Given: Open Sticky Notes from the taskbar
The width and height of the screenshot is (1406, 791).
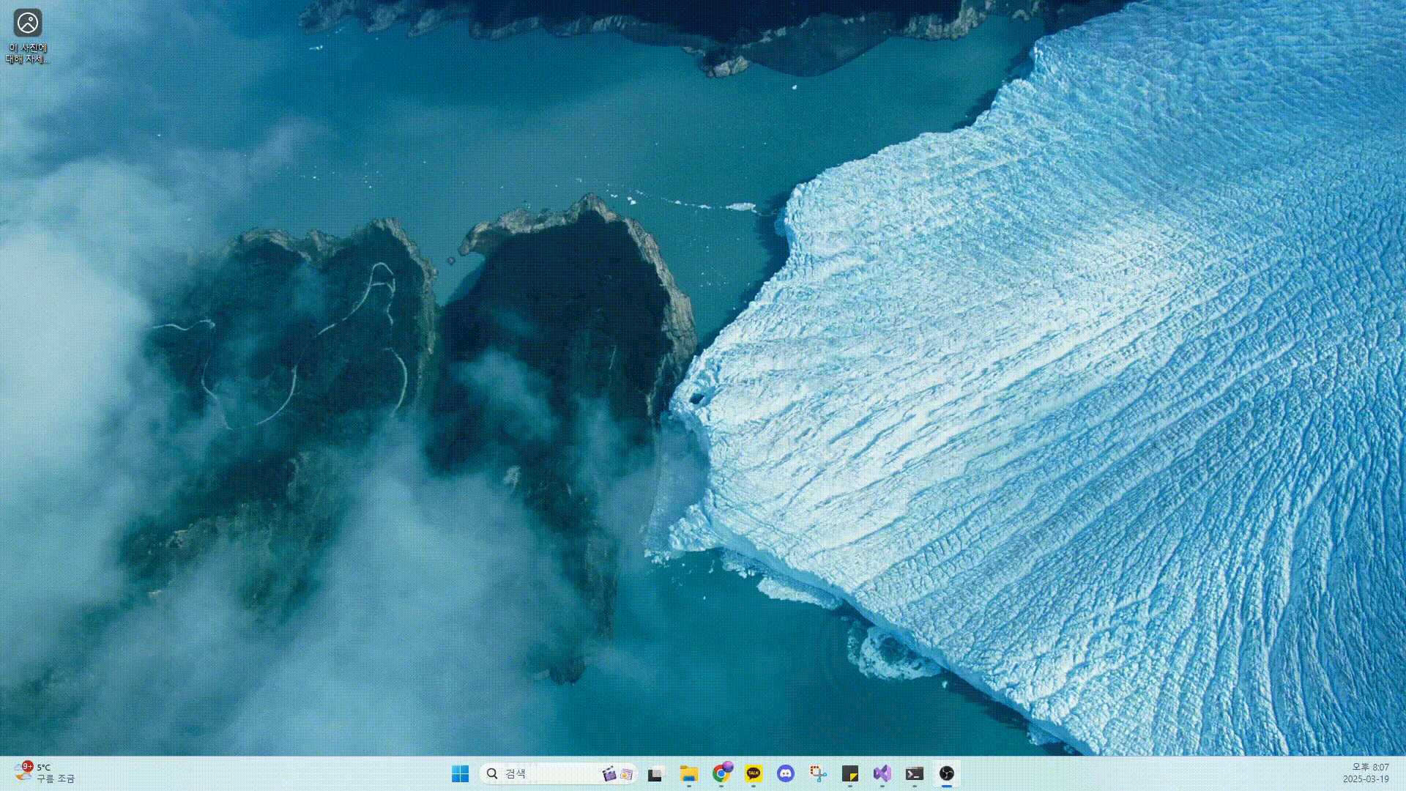Looking at the screenshot, I should pos(850,773).
